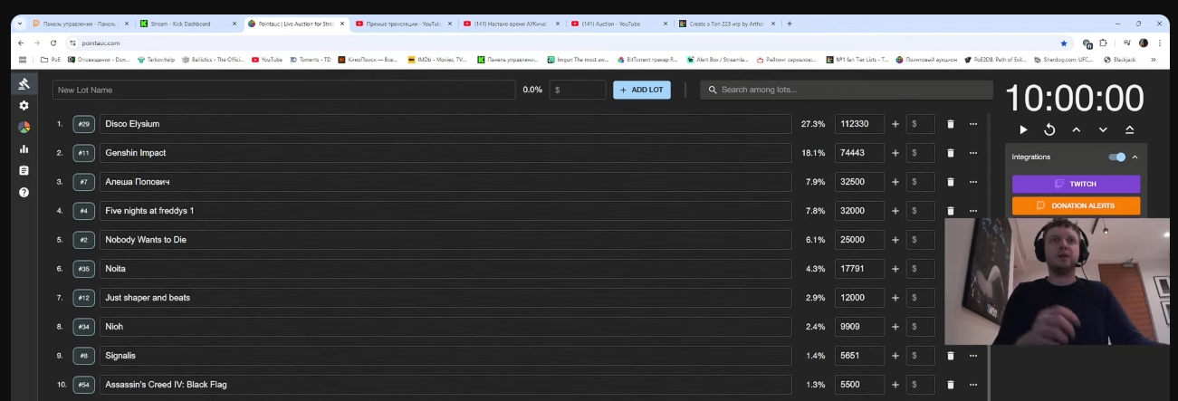Switch to Прямые трансляции YouTube tab
This screenshot has height=401, width=1178.
pos(403,24)
